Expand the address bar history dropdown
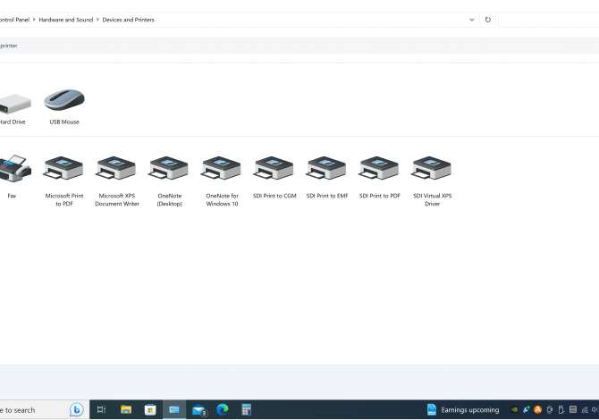The image size is (599, 420). point(471,20)
